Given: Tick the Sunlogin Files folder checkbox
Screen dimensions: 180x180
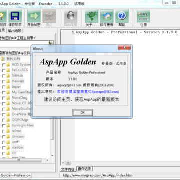Looking at the screenshot, I should pos(4,125).
